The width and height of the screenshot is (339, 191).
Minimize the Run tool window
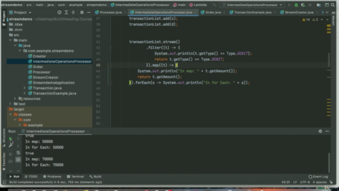point(327,131)
